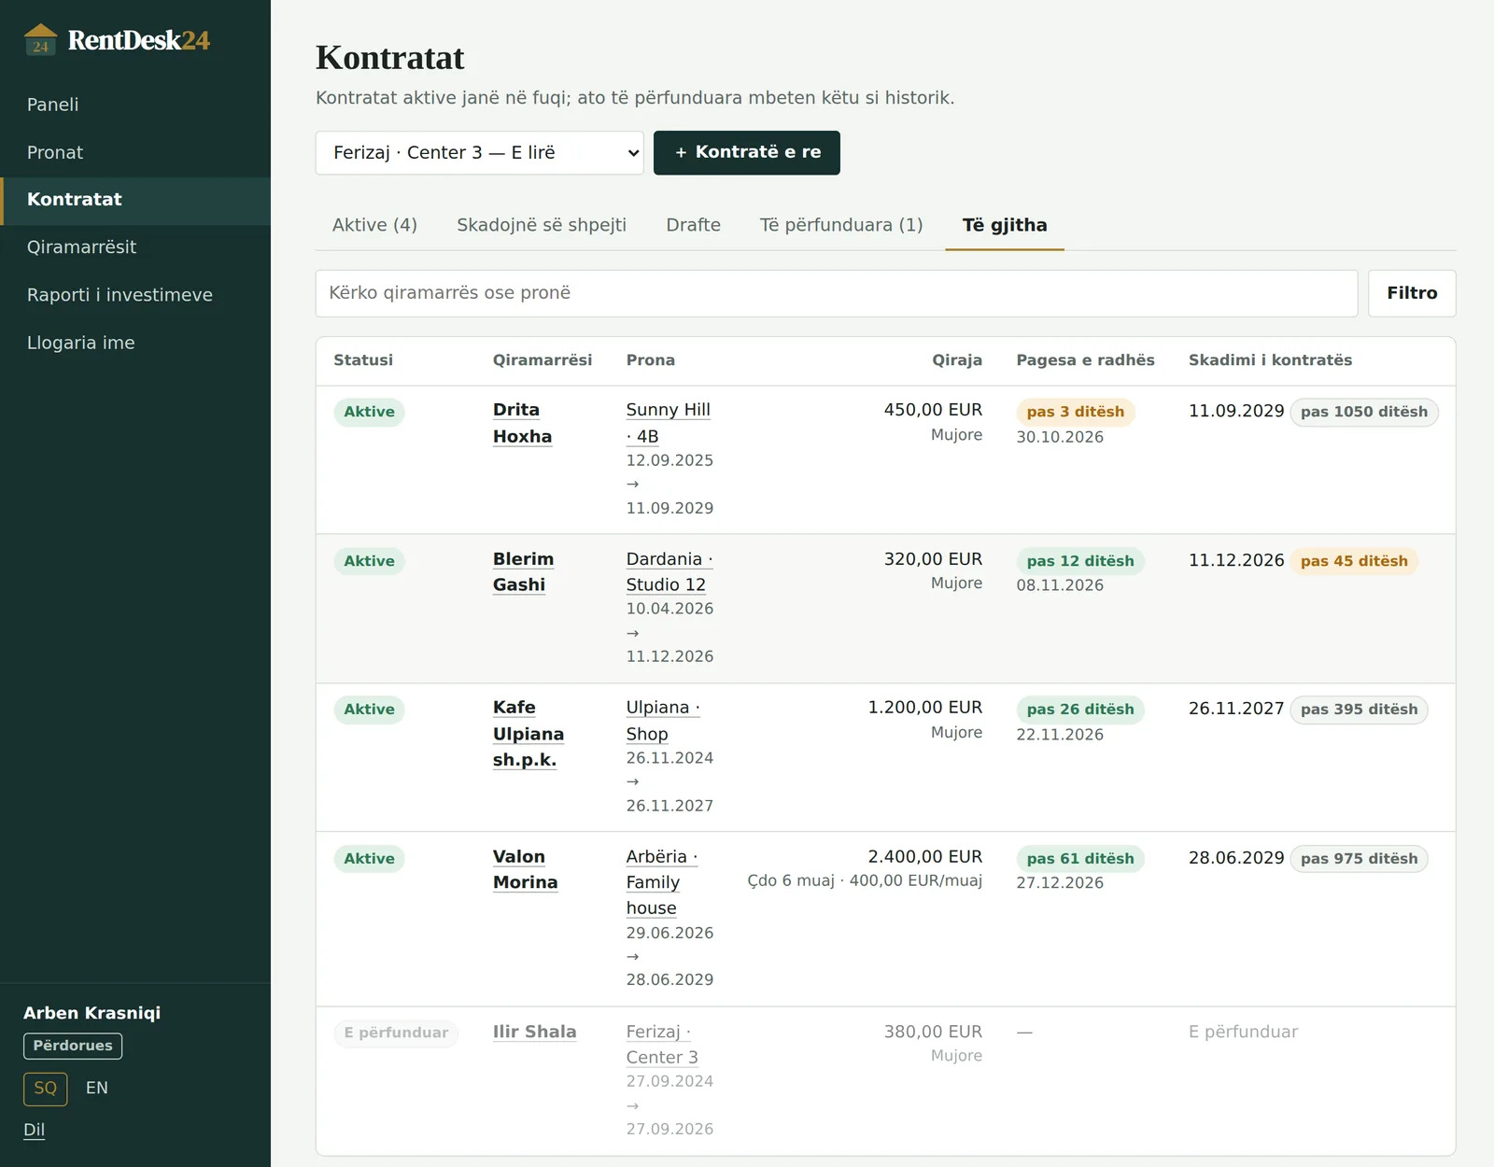Open the Filtro filter button

click(1412, 293)
